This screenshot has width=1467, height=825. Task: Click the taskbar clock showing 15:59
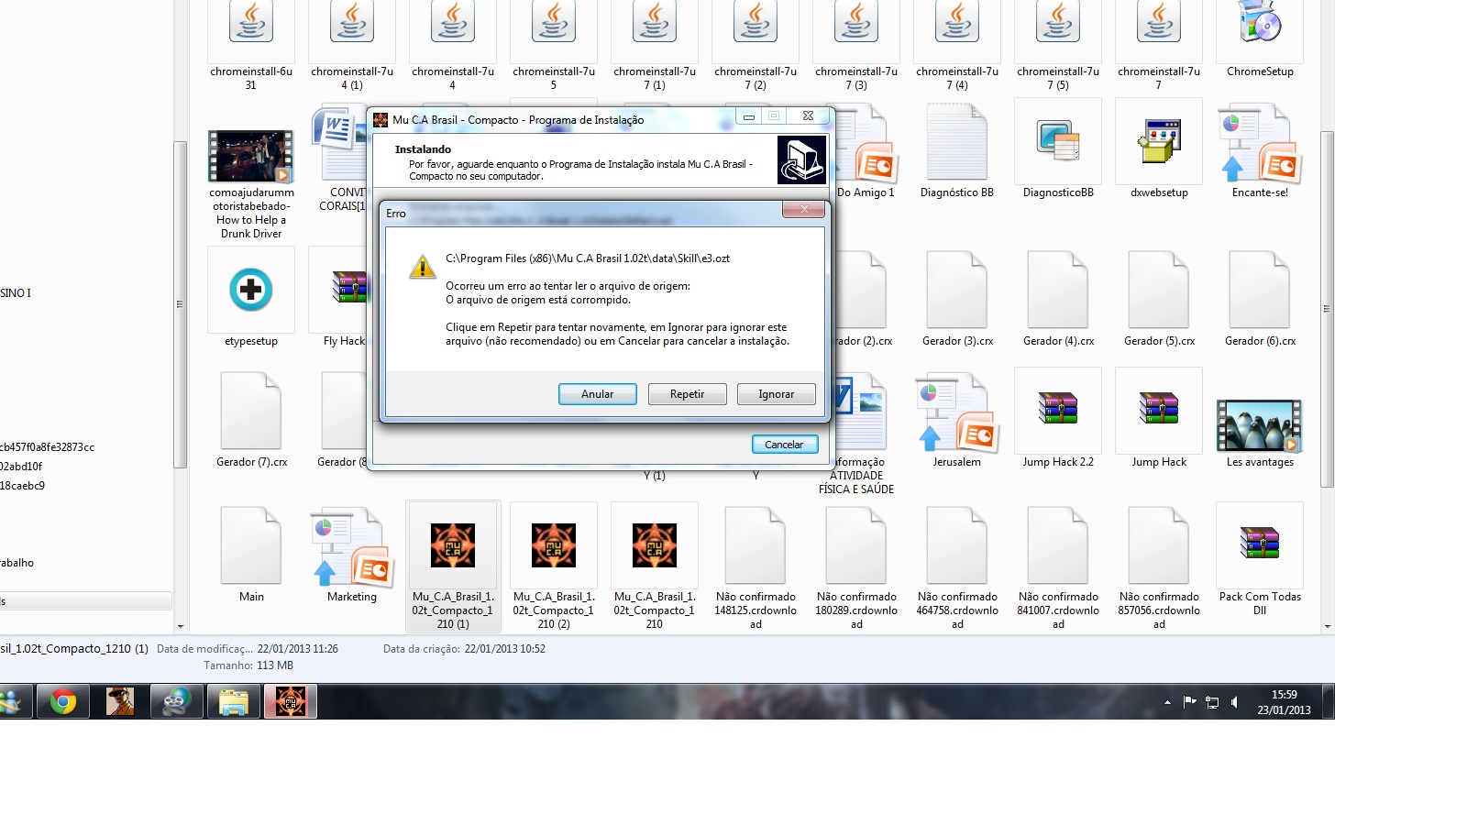1284,702
